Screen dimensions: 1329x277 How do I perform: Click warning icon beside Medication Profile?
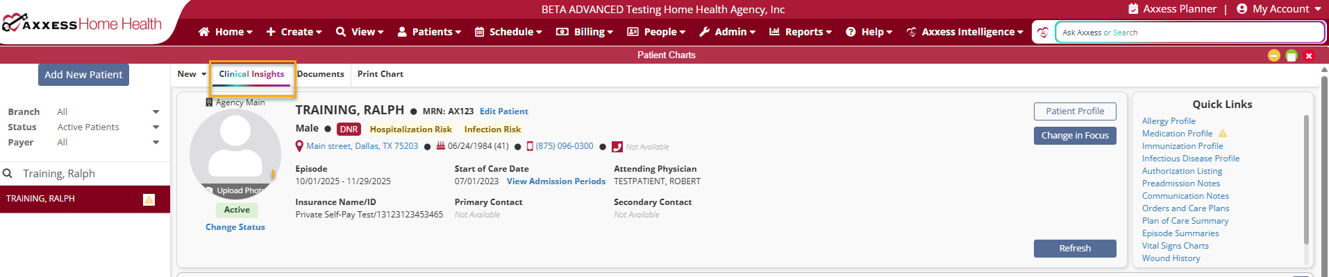click(x=1223, y=134)
